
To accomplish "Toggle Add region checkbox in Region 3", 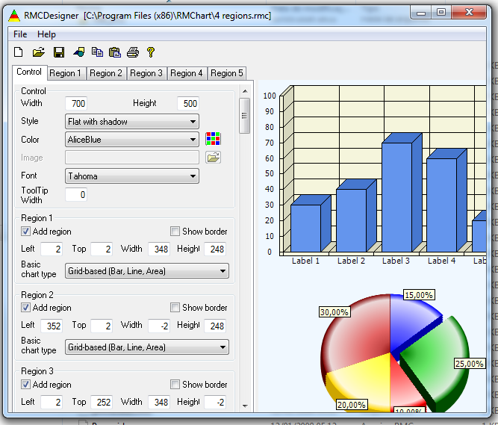I will coord(26,385).
